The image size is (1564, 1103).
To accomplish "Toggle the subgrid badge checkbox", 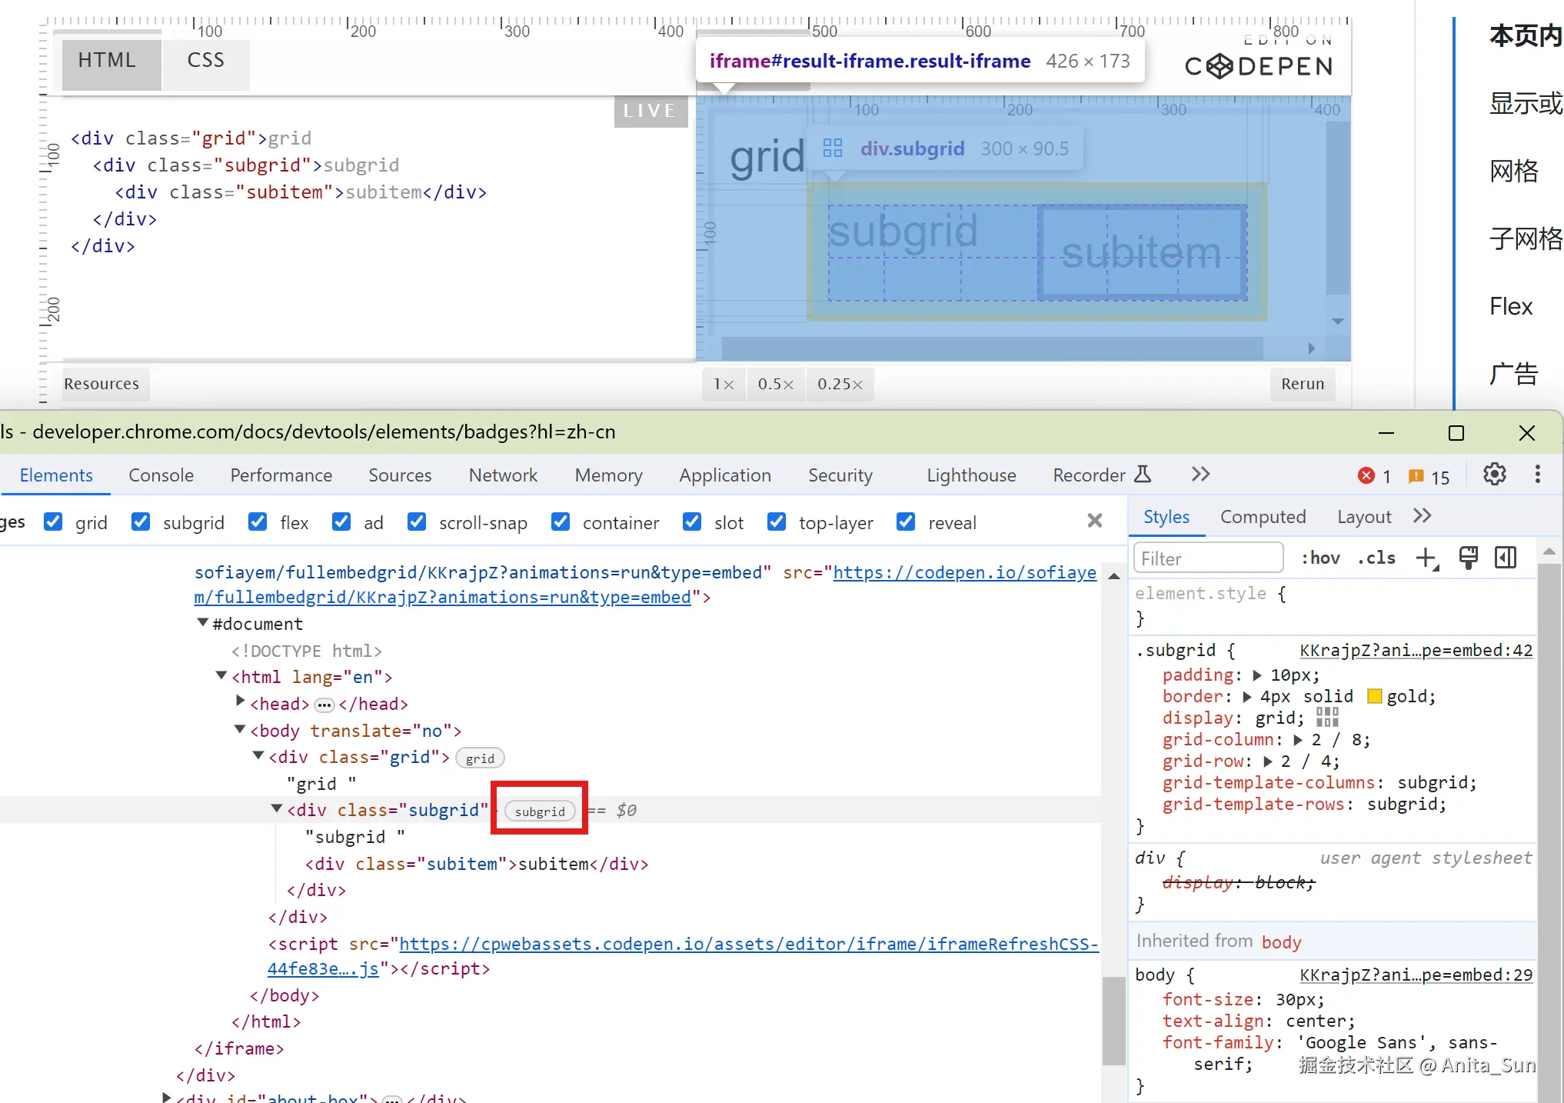I will [141, 522].
